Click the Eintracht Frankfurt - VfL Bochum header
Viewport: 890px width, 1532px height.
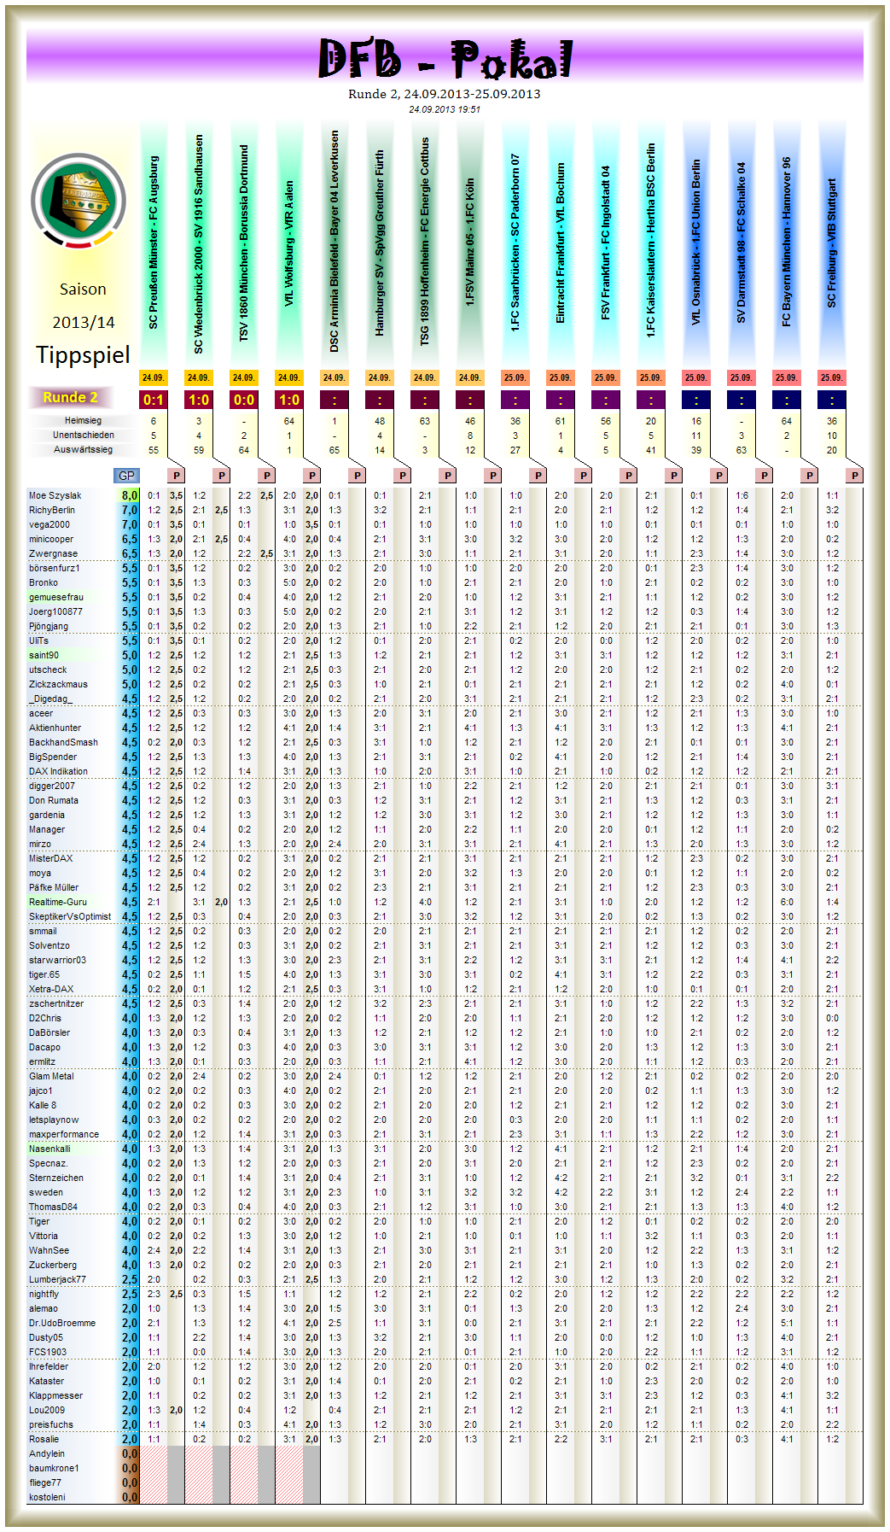pos(561,243)
